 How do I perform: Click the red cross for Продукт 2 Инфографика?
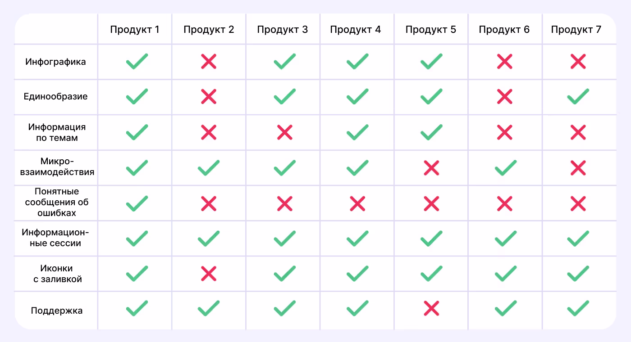click(x=208, y=62)
